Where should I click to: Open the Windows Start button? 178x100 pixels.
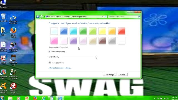(2, 98)
